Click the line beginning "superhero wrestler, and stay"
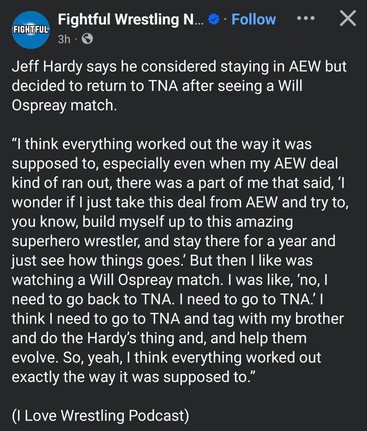 [173, 241]
